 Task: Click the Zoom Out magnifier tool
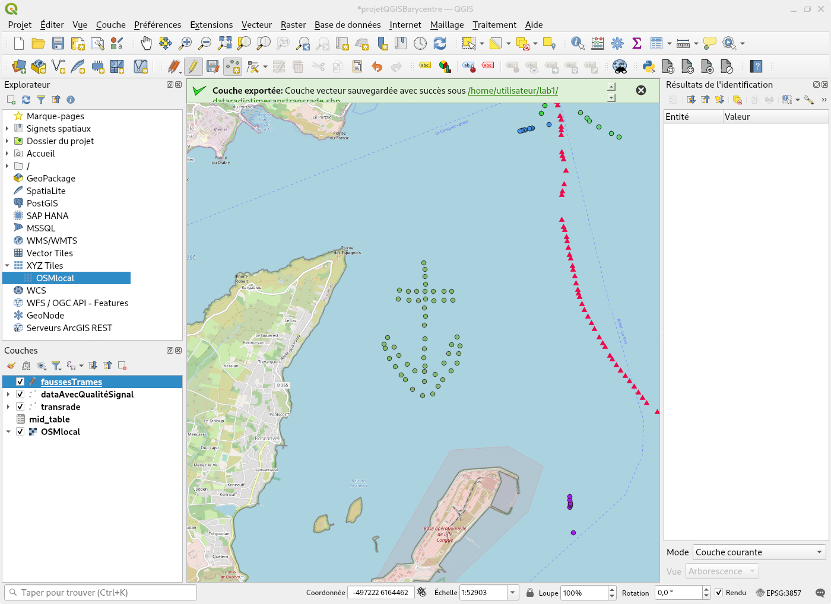click(205, 43)
